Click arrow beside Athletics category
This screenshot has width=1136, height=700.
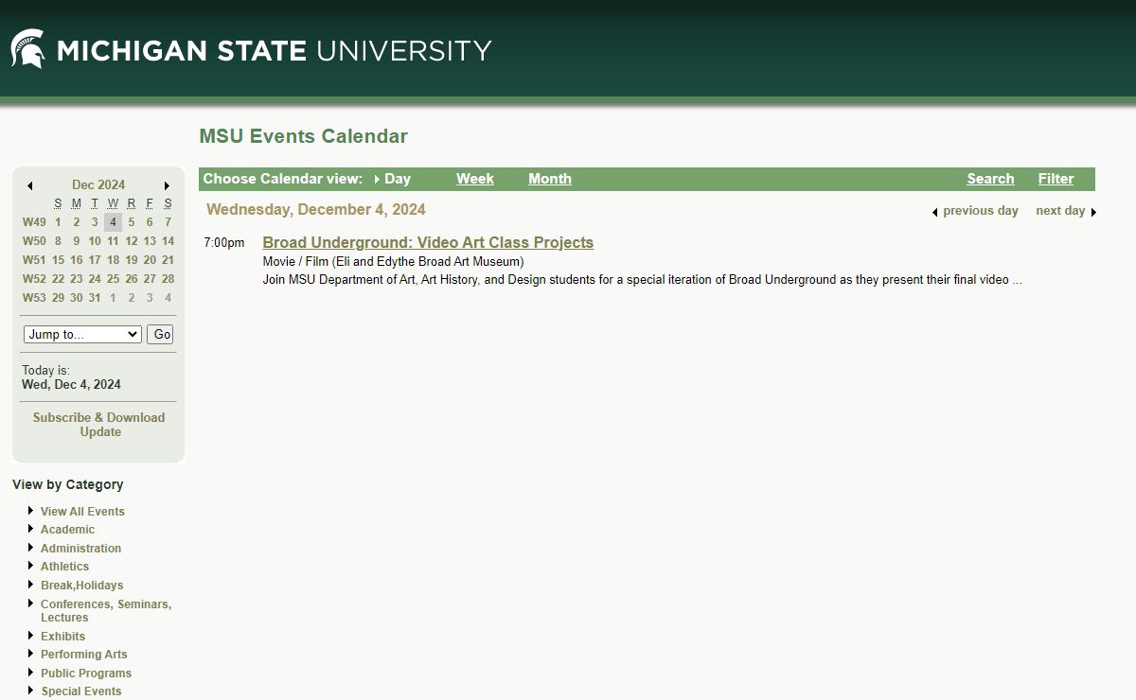tap(31, 566)
